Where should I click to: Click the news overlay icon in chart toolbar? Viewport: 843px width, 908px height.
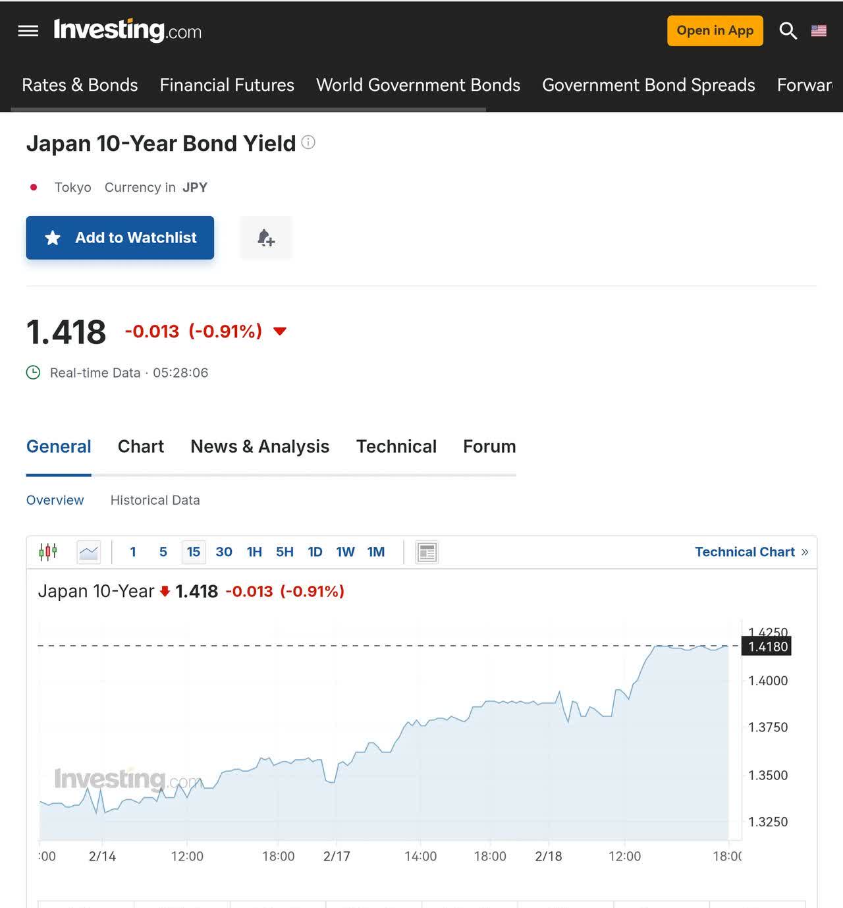[x=427, y=552]
